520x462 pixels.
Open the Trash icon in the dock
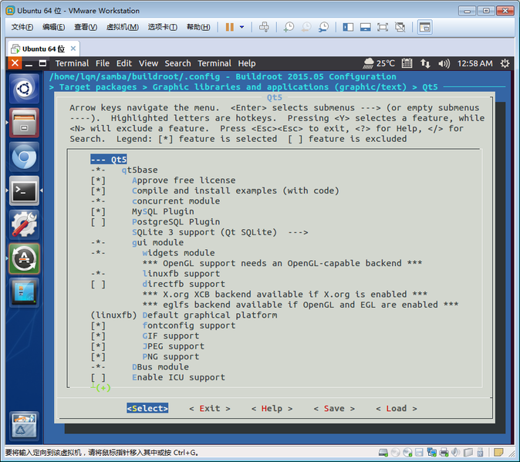point(24,427)
